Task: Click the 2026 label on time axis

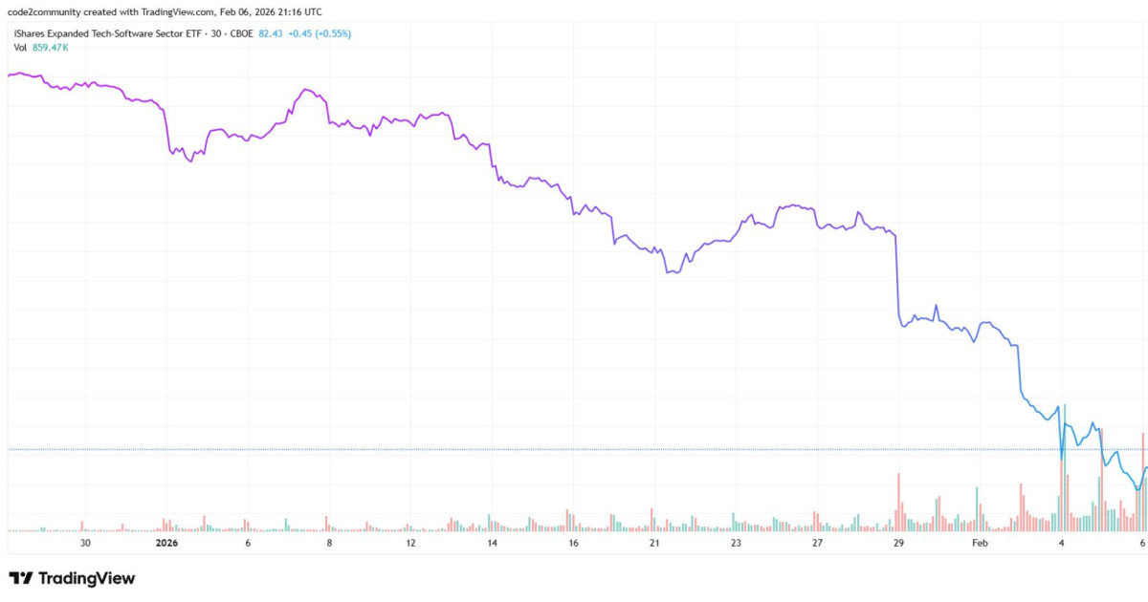Action: pyautogui.click(x=166, y=543)
